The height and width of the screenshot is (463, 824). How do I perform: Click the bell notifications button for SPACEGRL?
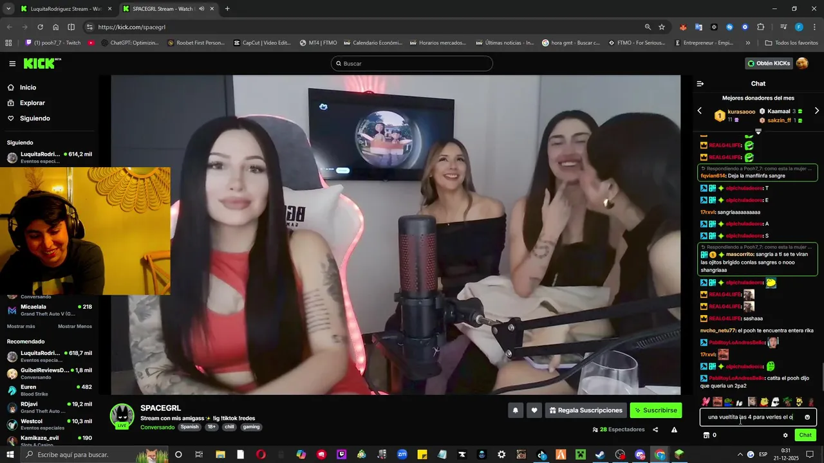(x=515, y=410)
